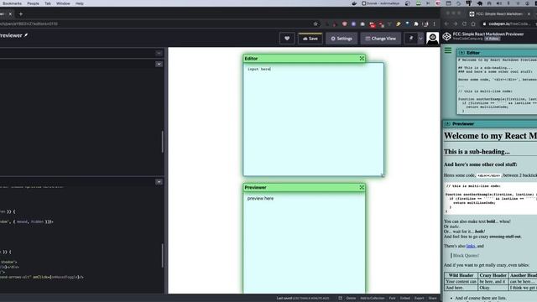Click Export in the footer bar
Viewport: 537px width, 302px height.
(x=420, y=299)
